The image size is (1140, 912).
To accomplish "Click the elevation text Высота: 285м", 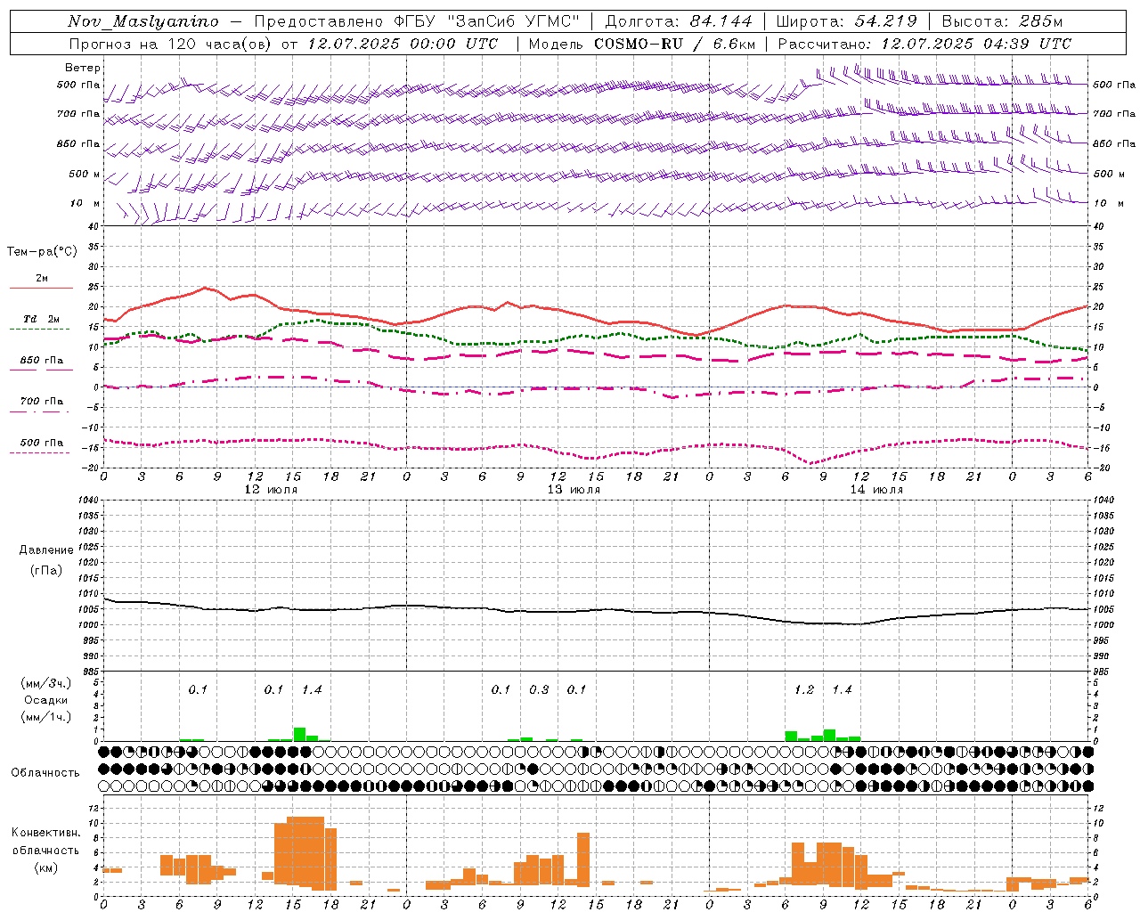I will (1002, 21).
